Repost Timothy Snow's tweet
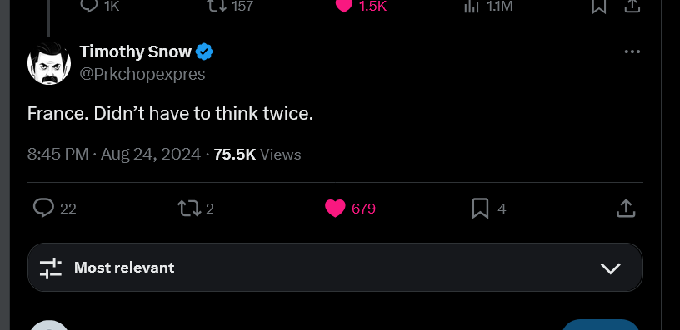 190,208
